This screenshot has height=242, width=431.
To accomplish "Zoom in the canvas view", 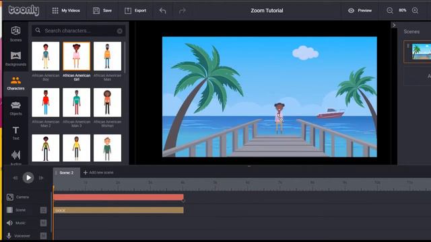I will [x=415, y=11].
